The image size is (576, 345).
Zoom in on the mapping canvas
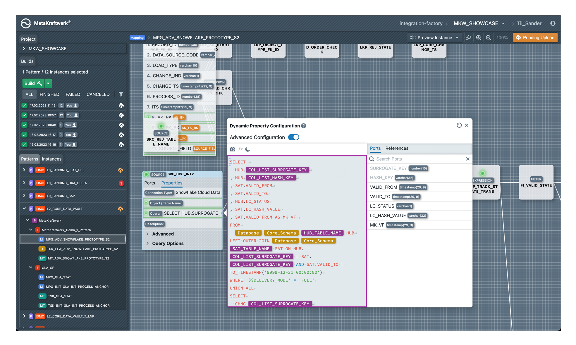(x=479, y=38)
